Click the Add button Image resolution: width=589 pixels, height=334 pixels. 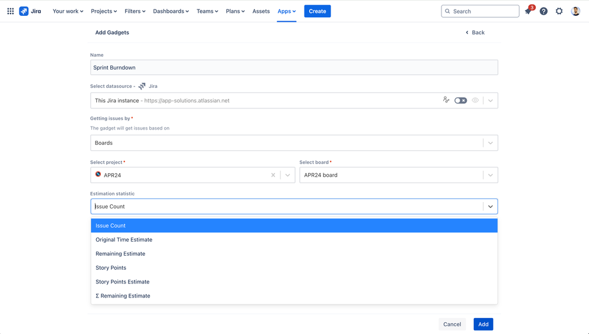[x=483, y=324]
